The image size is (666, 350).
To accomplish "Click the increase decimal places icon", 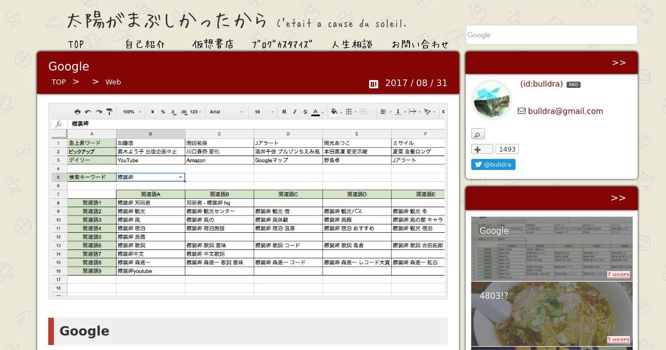I will pyautogui.click(x=183, y=112).
